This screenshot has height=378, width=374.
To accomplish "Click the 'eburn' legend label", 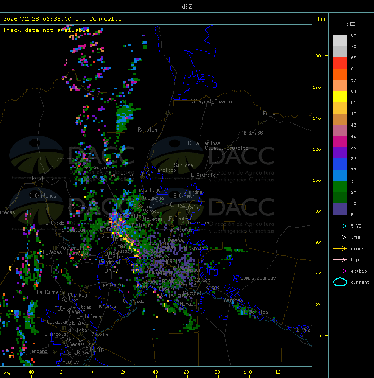I will [357, 249].
